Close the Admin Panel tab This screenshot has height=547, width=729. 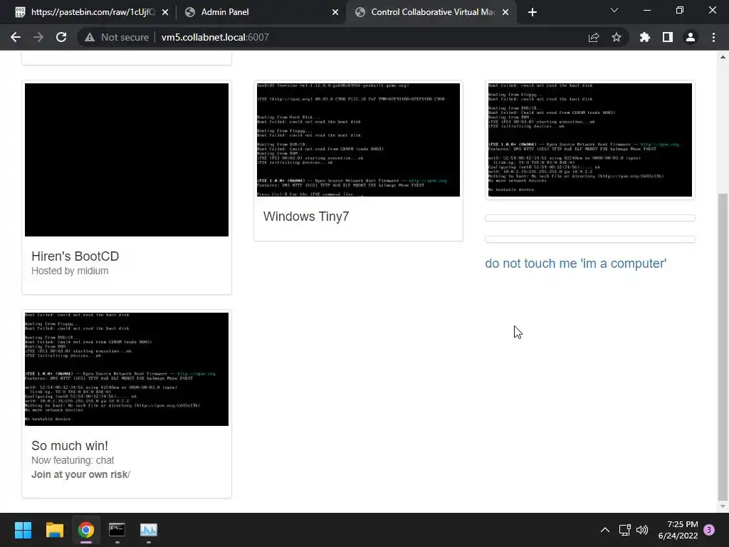[335, 12]
